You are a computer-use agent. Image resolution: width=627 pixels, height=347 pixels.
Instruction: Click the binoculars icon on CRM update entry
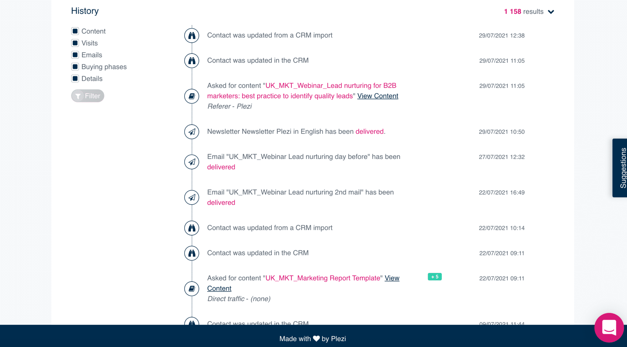tap(193, 35)
